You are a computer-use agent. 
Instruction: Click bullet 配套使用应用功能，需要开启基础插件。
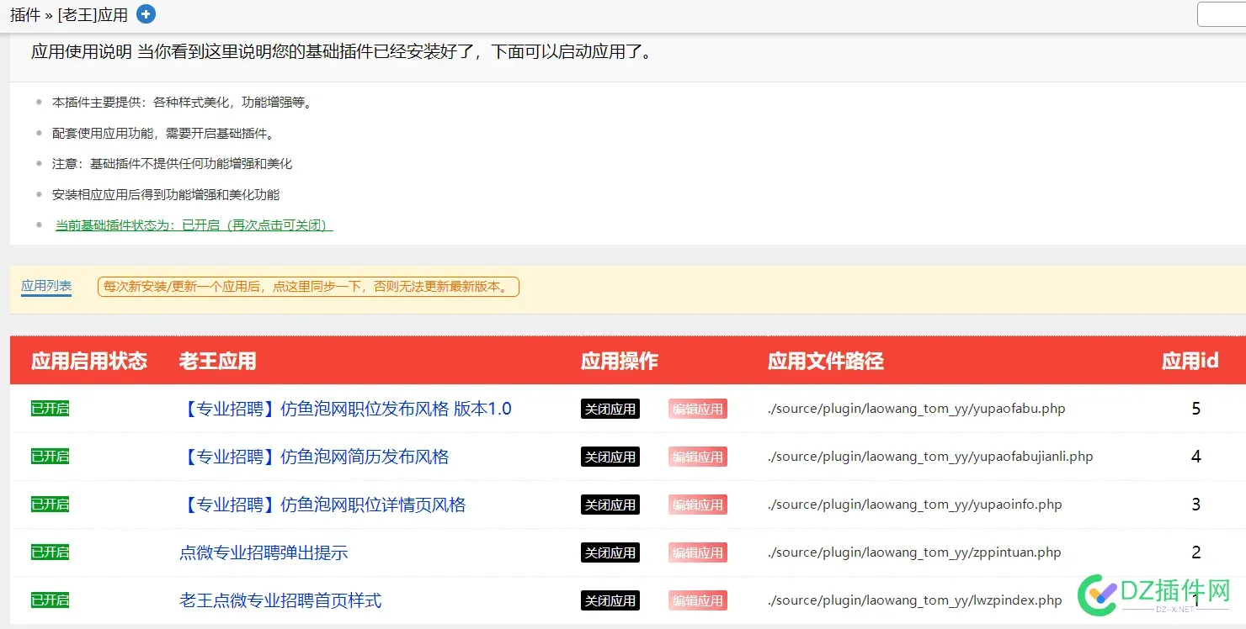point(163,133)
